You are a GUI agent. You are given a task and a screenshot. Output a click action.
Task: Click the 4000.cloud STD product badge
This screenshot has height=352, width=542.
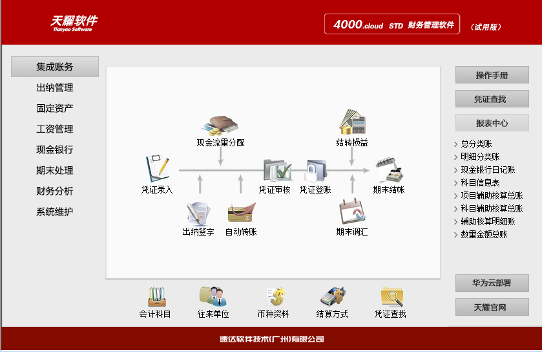click(x=392, y=24)
